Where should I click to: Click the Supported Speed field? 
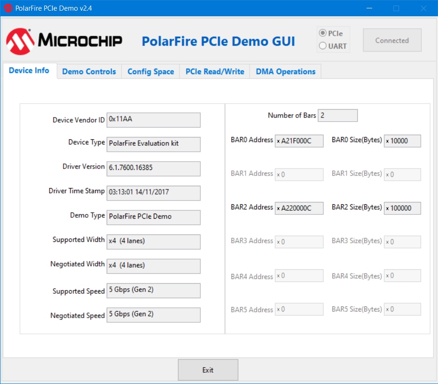[154, 290]
